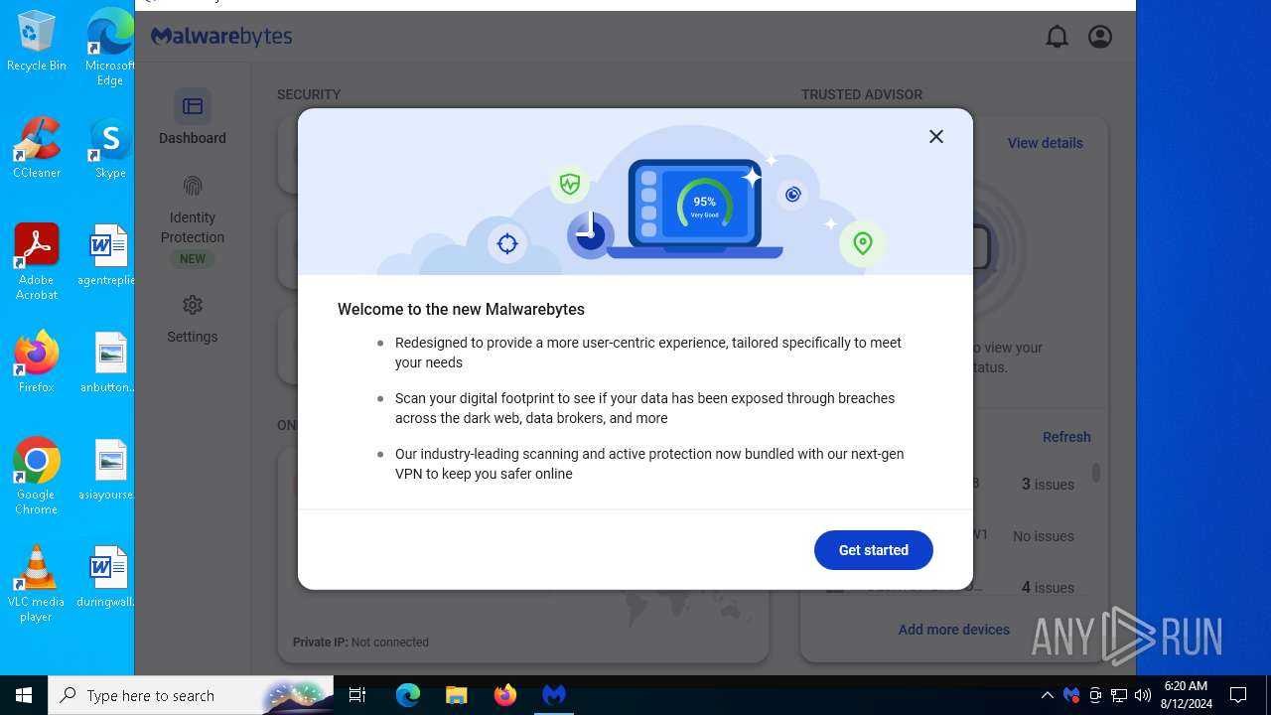Open Firefox desktop shortcut
The width and height of the screenshot is (1271, 715).
point(37,362)
